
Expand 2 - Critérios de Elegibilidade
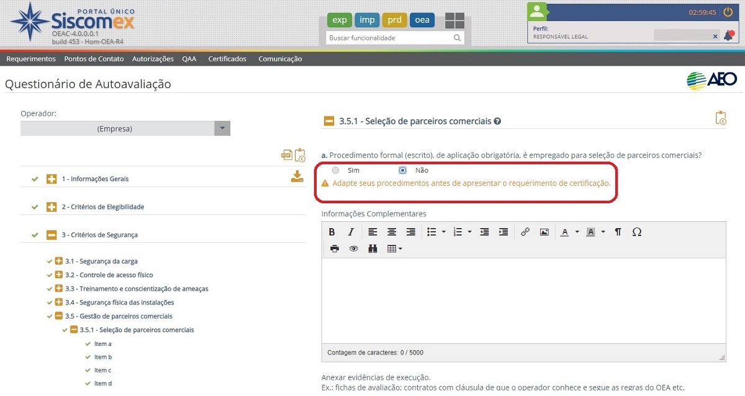(52, 207)
